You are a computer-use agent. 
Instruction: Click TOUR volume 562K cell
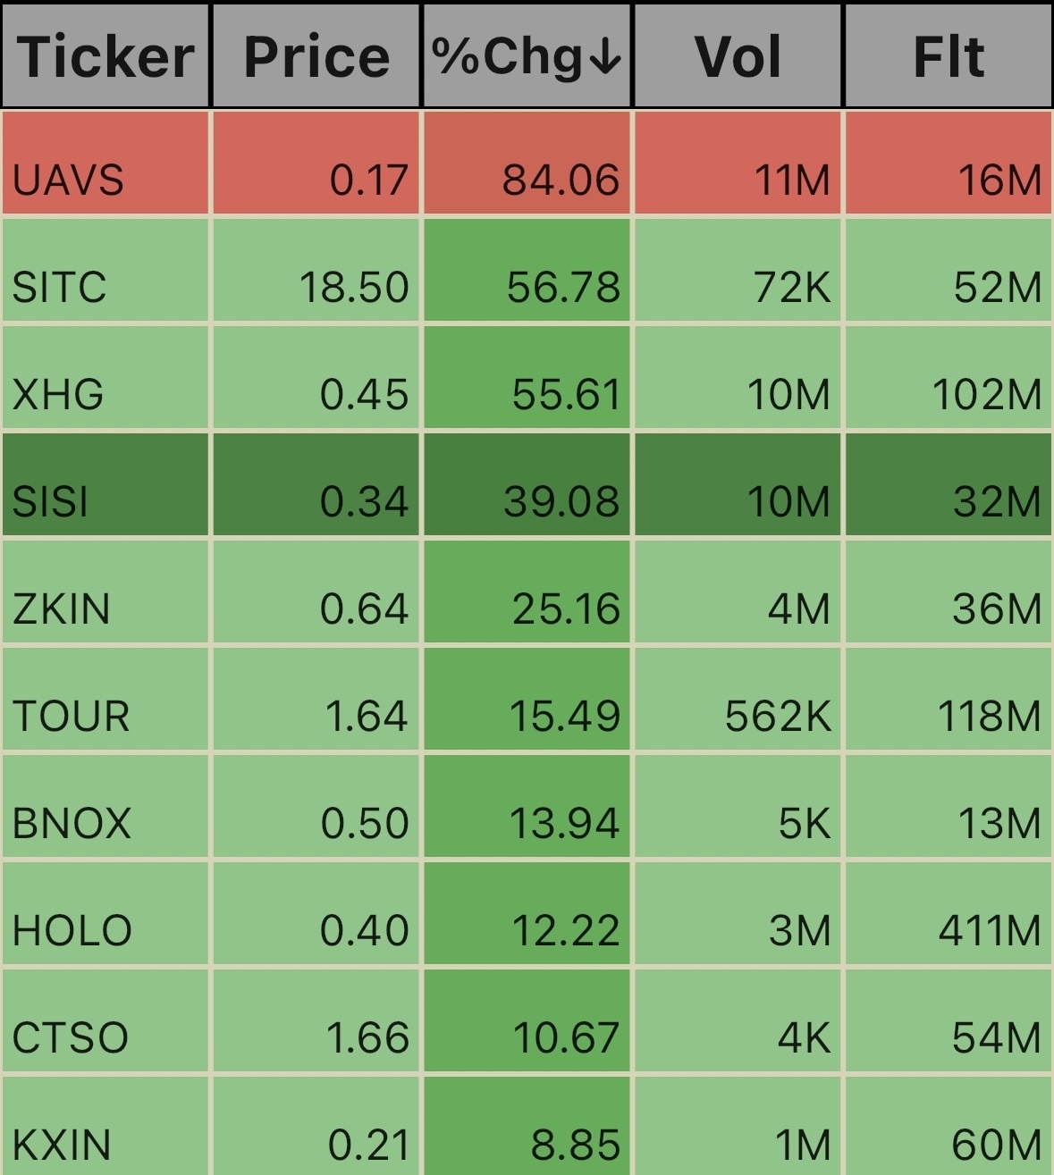coord(738,699)
